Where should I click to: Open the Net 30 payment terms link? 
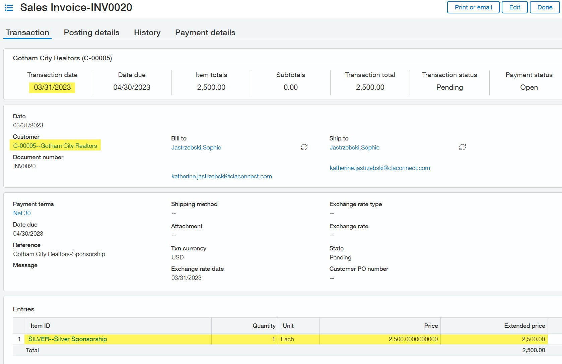pyautogui.click(x=22, y=213)
